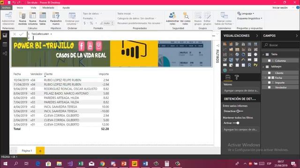The width and height of the screenshot is (300, 168).
Task: Click the Buscar field search box
Action: click(x=280, y=45)
